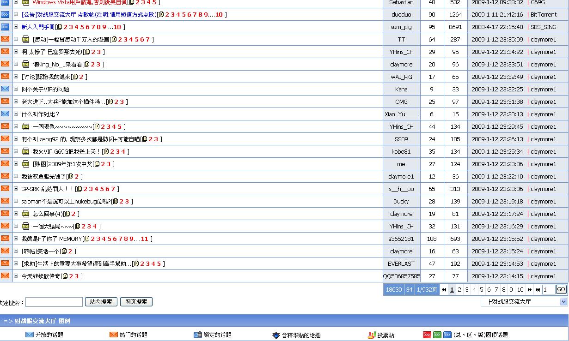Click JPG icon on 一個大騙局 thread
Screen dimensions: 569x341
(x=25, y=227)
